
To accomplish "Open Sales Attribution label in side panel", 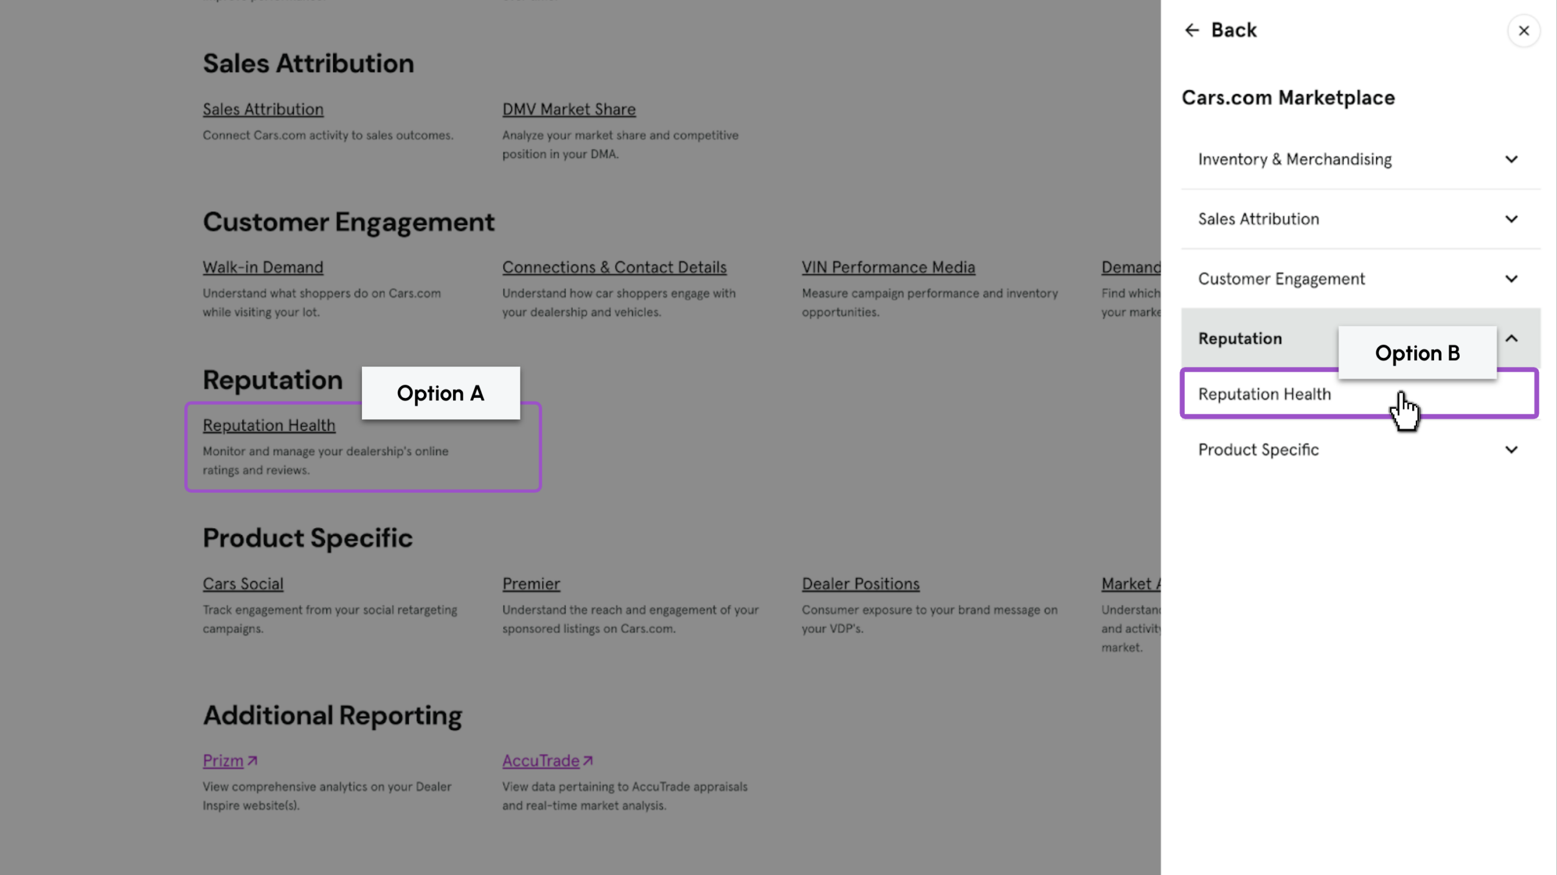I will (x=1258, y=219).
